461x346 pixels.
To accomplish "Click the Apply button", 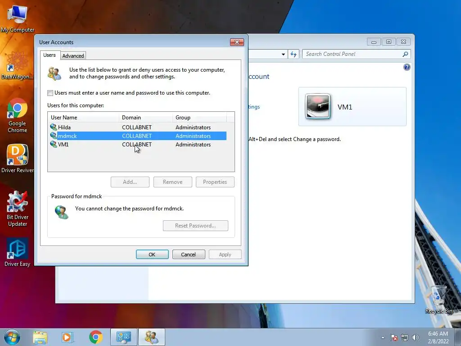I will pyautogui.click(x=225, y=255).
